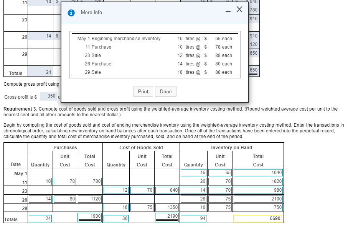Select May 23 inventory total cost 980
Screen dimensions: 348x228
point(258,191)
